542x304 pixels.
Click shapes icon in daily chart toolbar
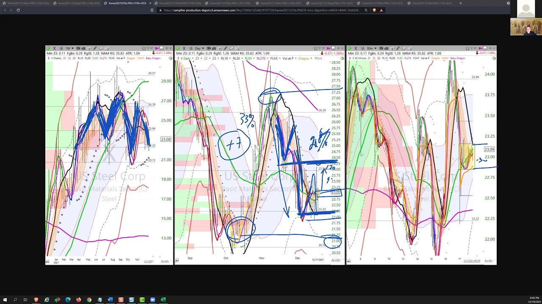point(232,48)
